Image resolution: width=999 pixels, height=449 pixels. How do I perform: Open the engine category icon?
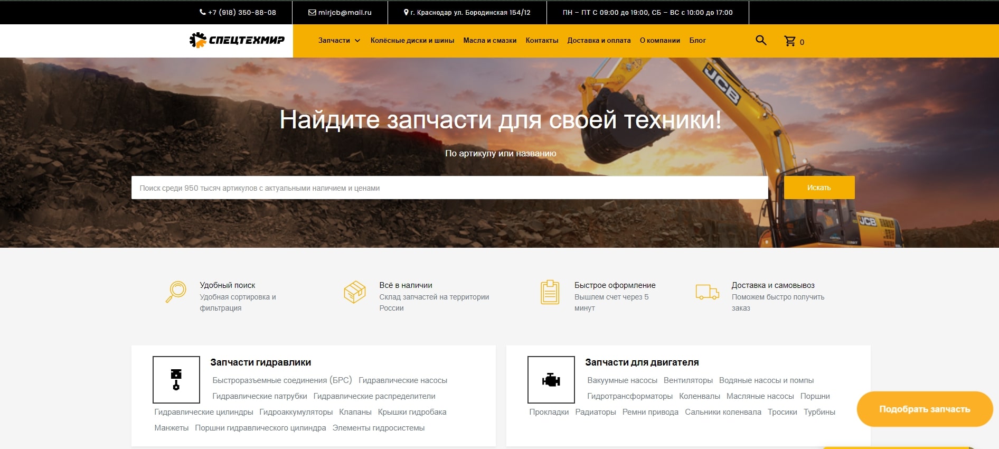click(551, 380)
